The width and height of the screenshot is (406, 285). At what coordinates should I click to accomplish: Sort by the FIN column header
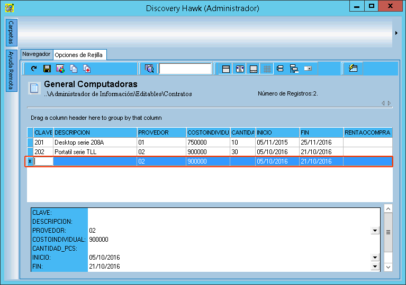coord(321,132)
